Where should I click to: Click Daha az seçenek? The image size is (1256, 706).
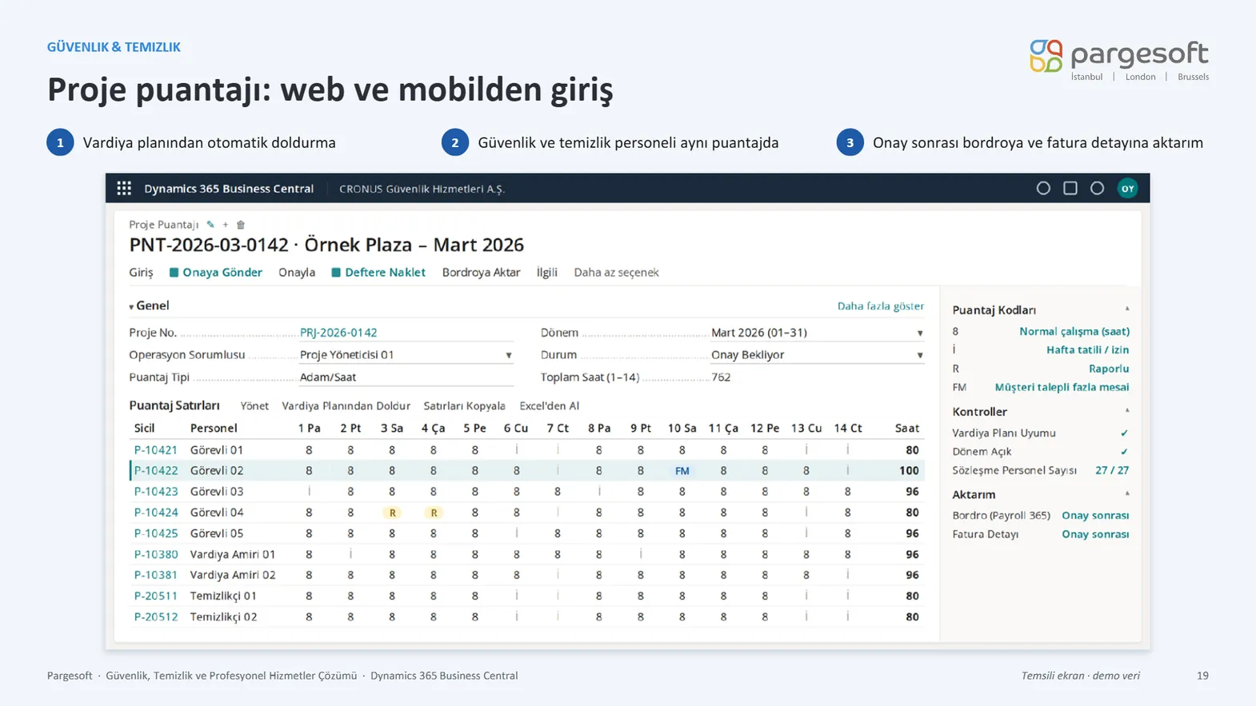click(616, 273)
